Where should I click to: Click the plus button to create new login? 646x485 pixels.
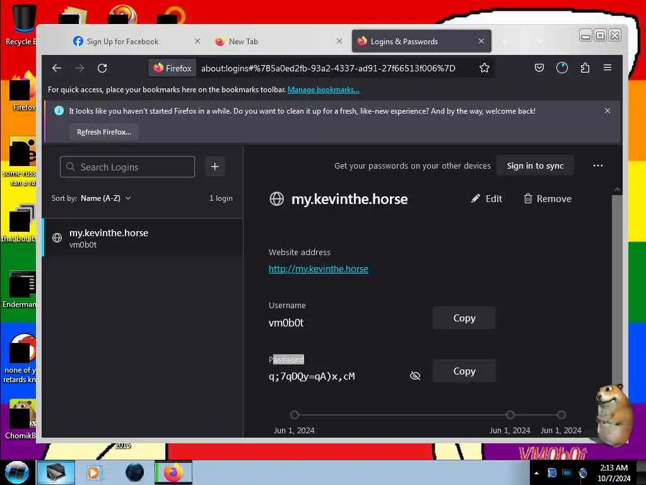[214, 167]
